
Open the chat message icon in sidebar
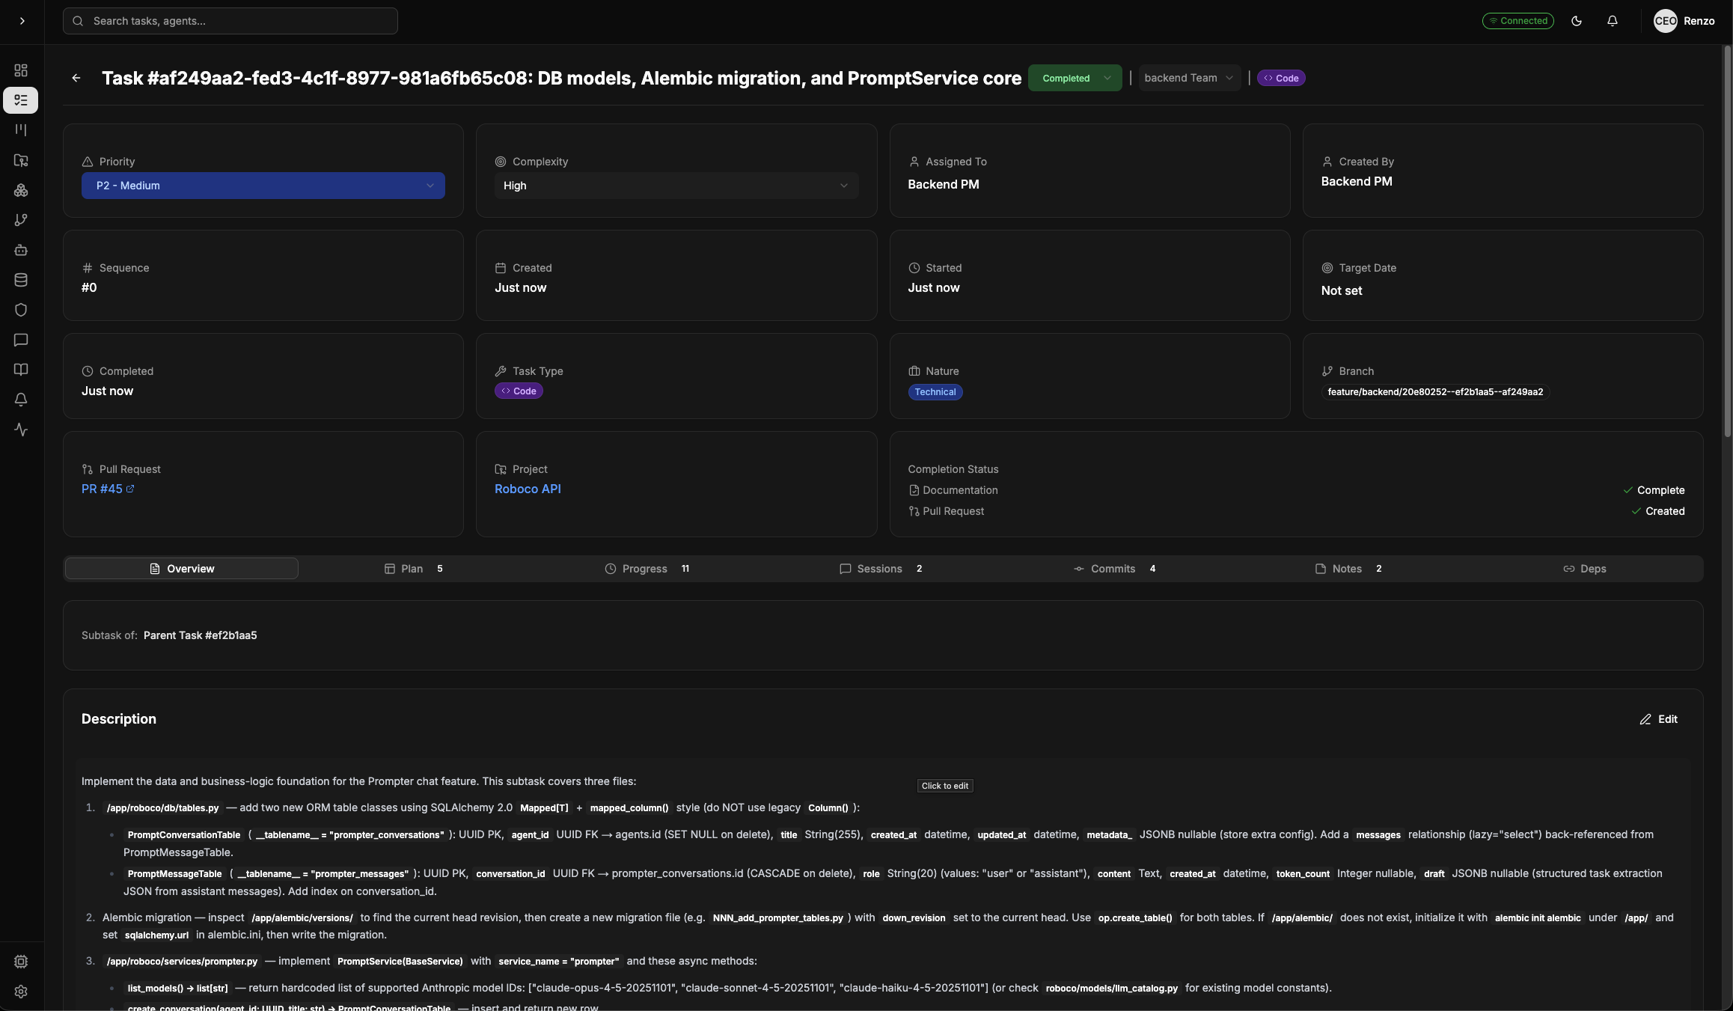click(x=21, y=340)
